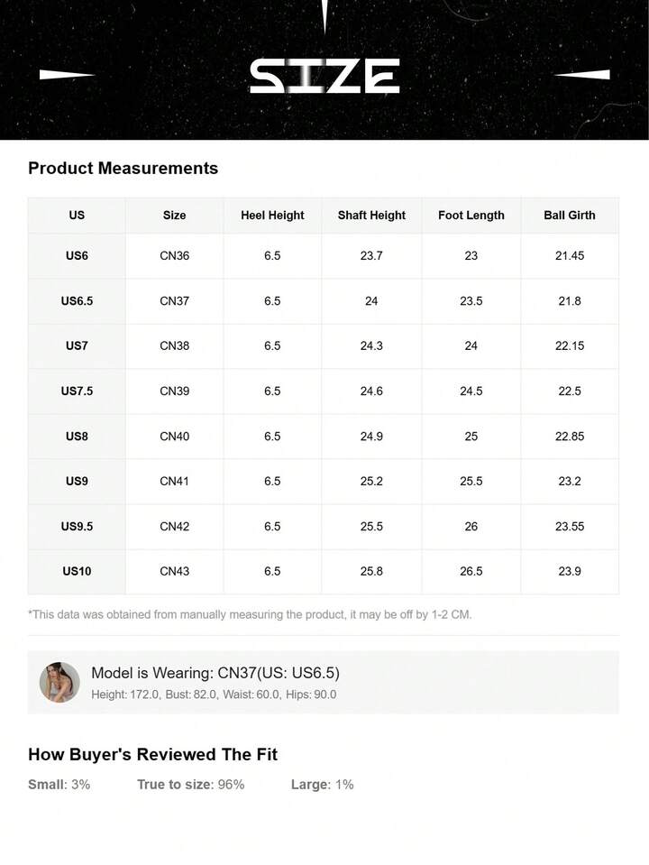Click the Model is Wearing CN37 text
The image size is (649, 865).
click(x=215, y=674)
